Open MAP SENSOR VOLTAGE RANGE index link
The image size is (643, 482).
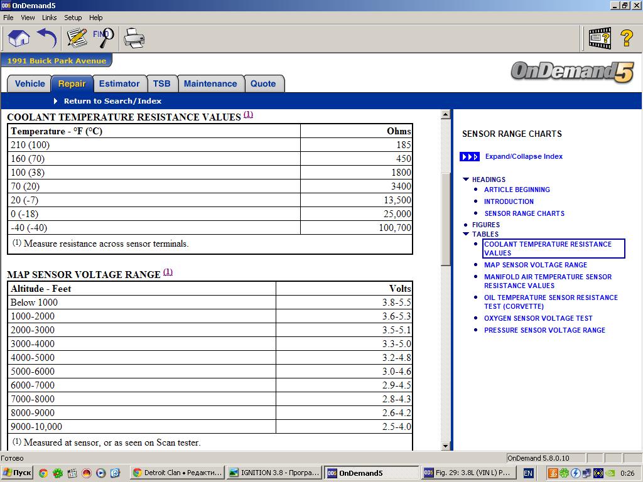pyautogui.click(x=535, y=265)
